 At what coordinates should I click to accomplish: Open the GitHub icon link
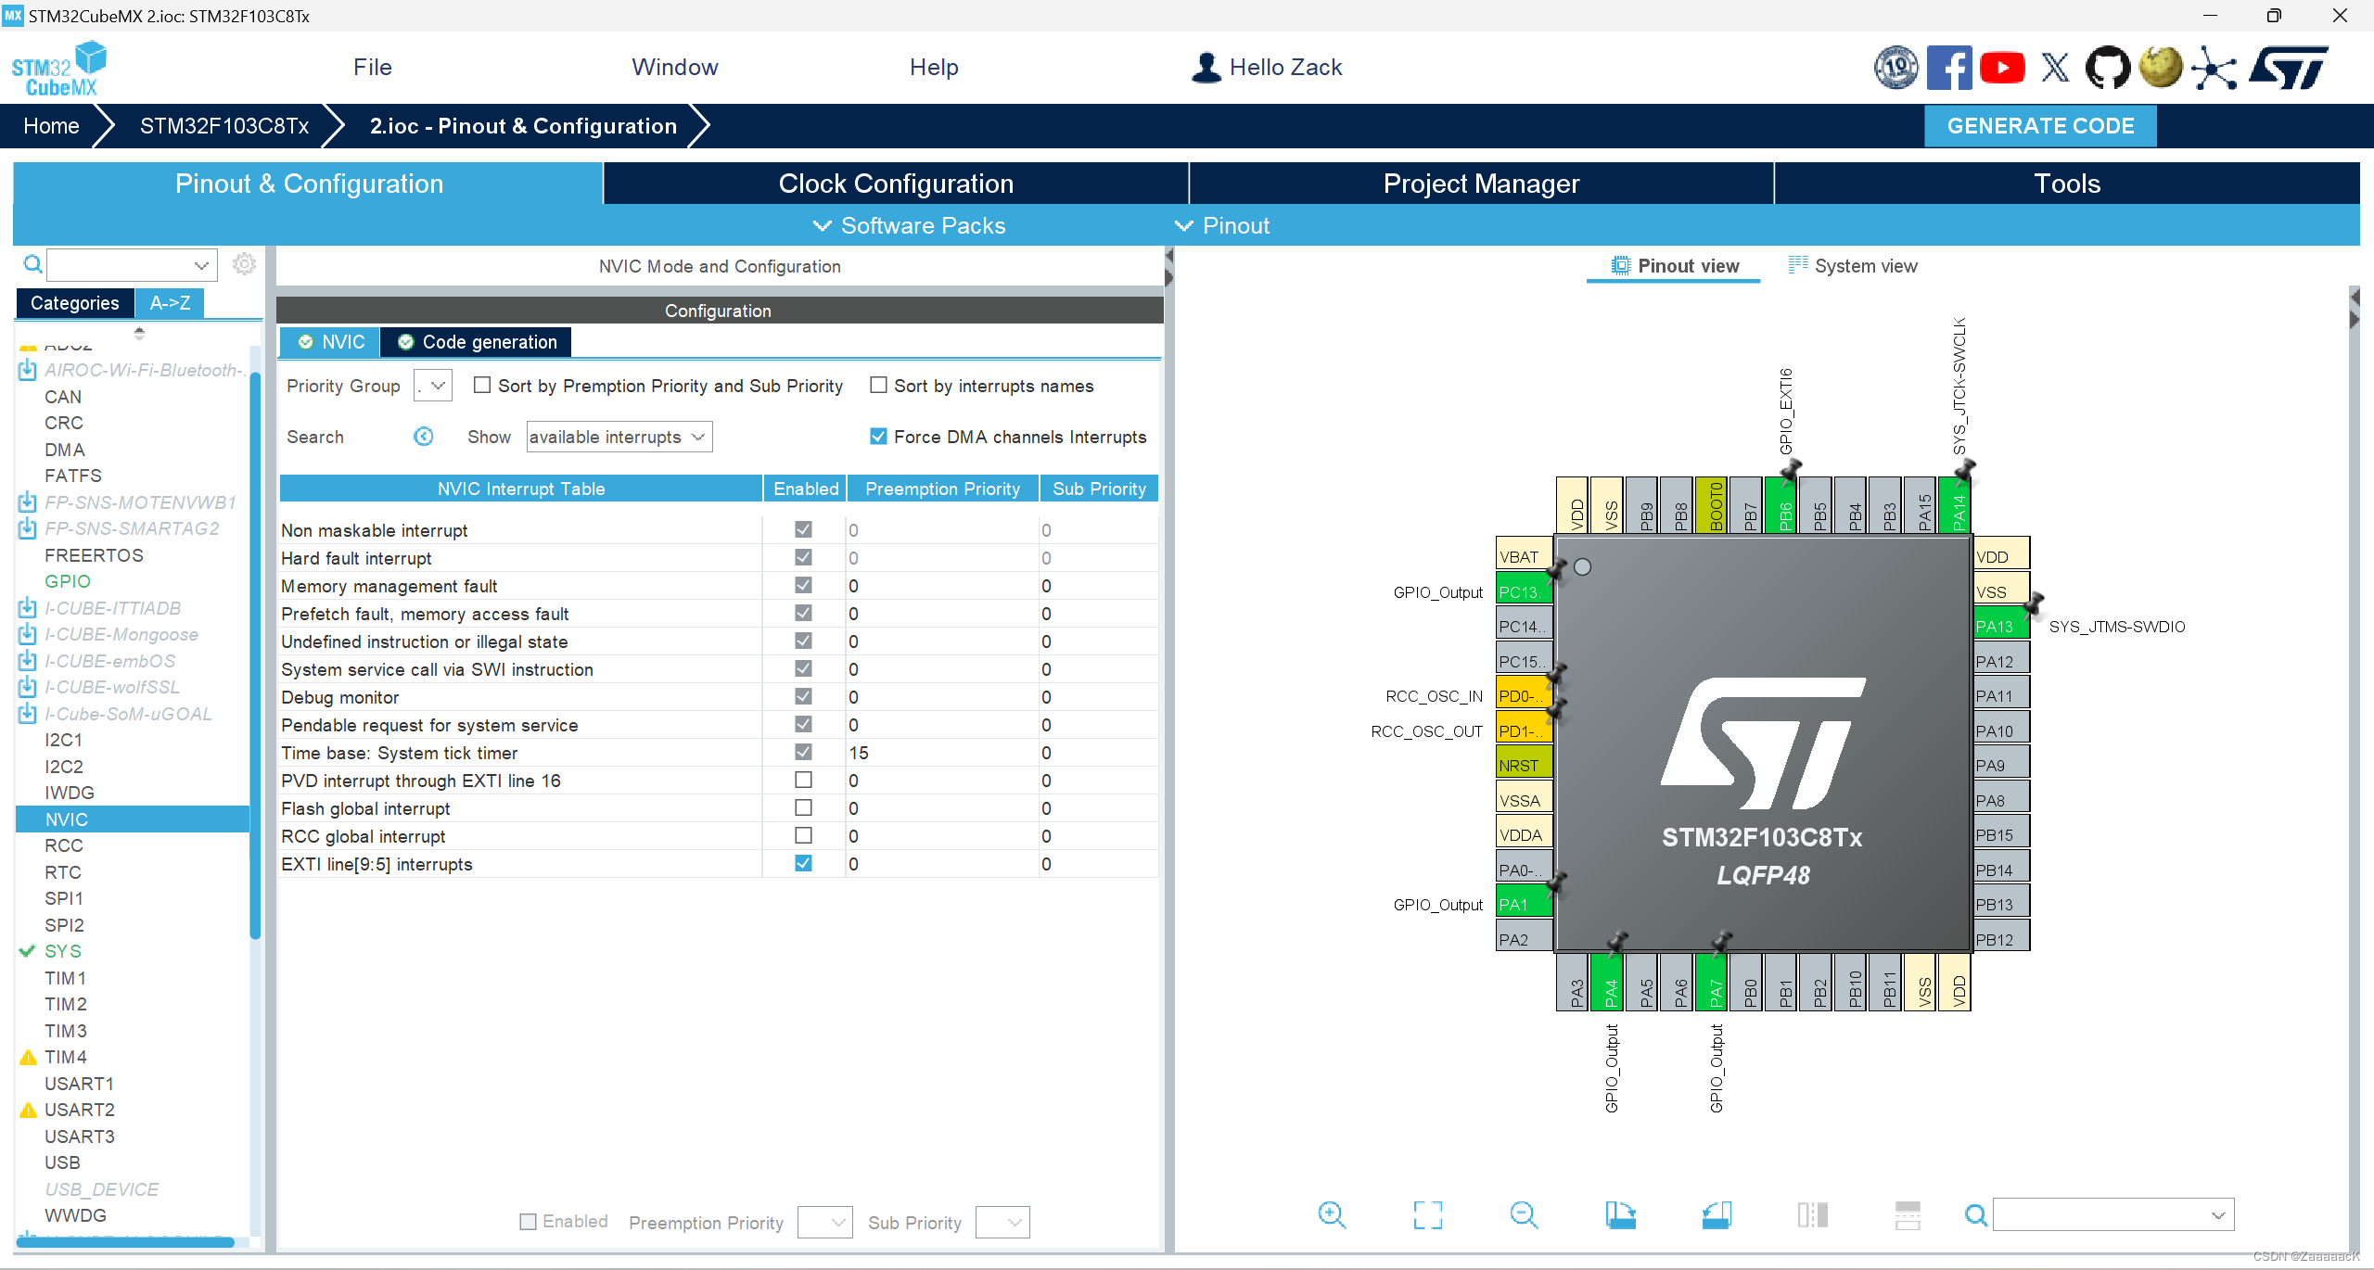(x=2108, y=68)
